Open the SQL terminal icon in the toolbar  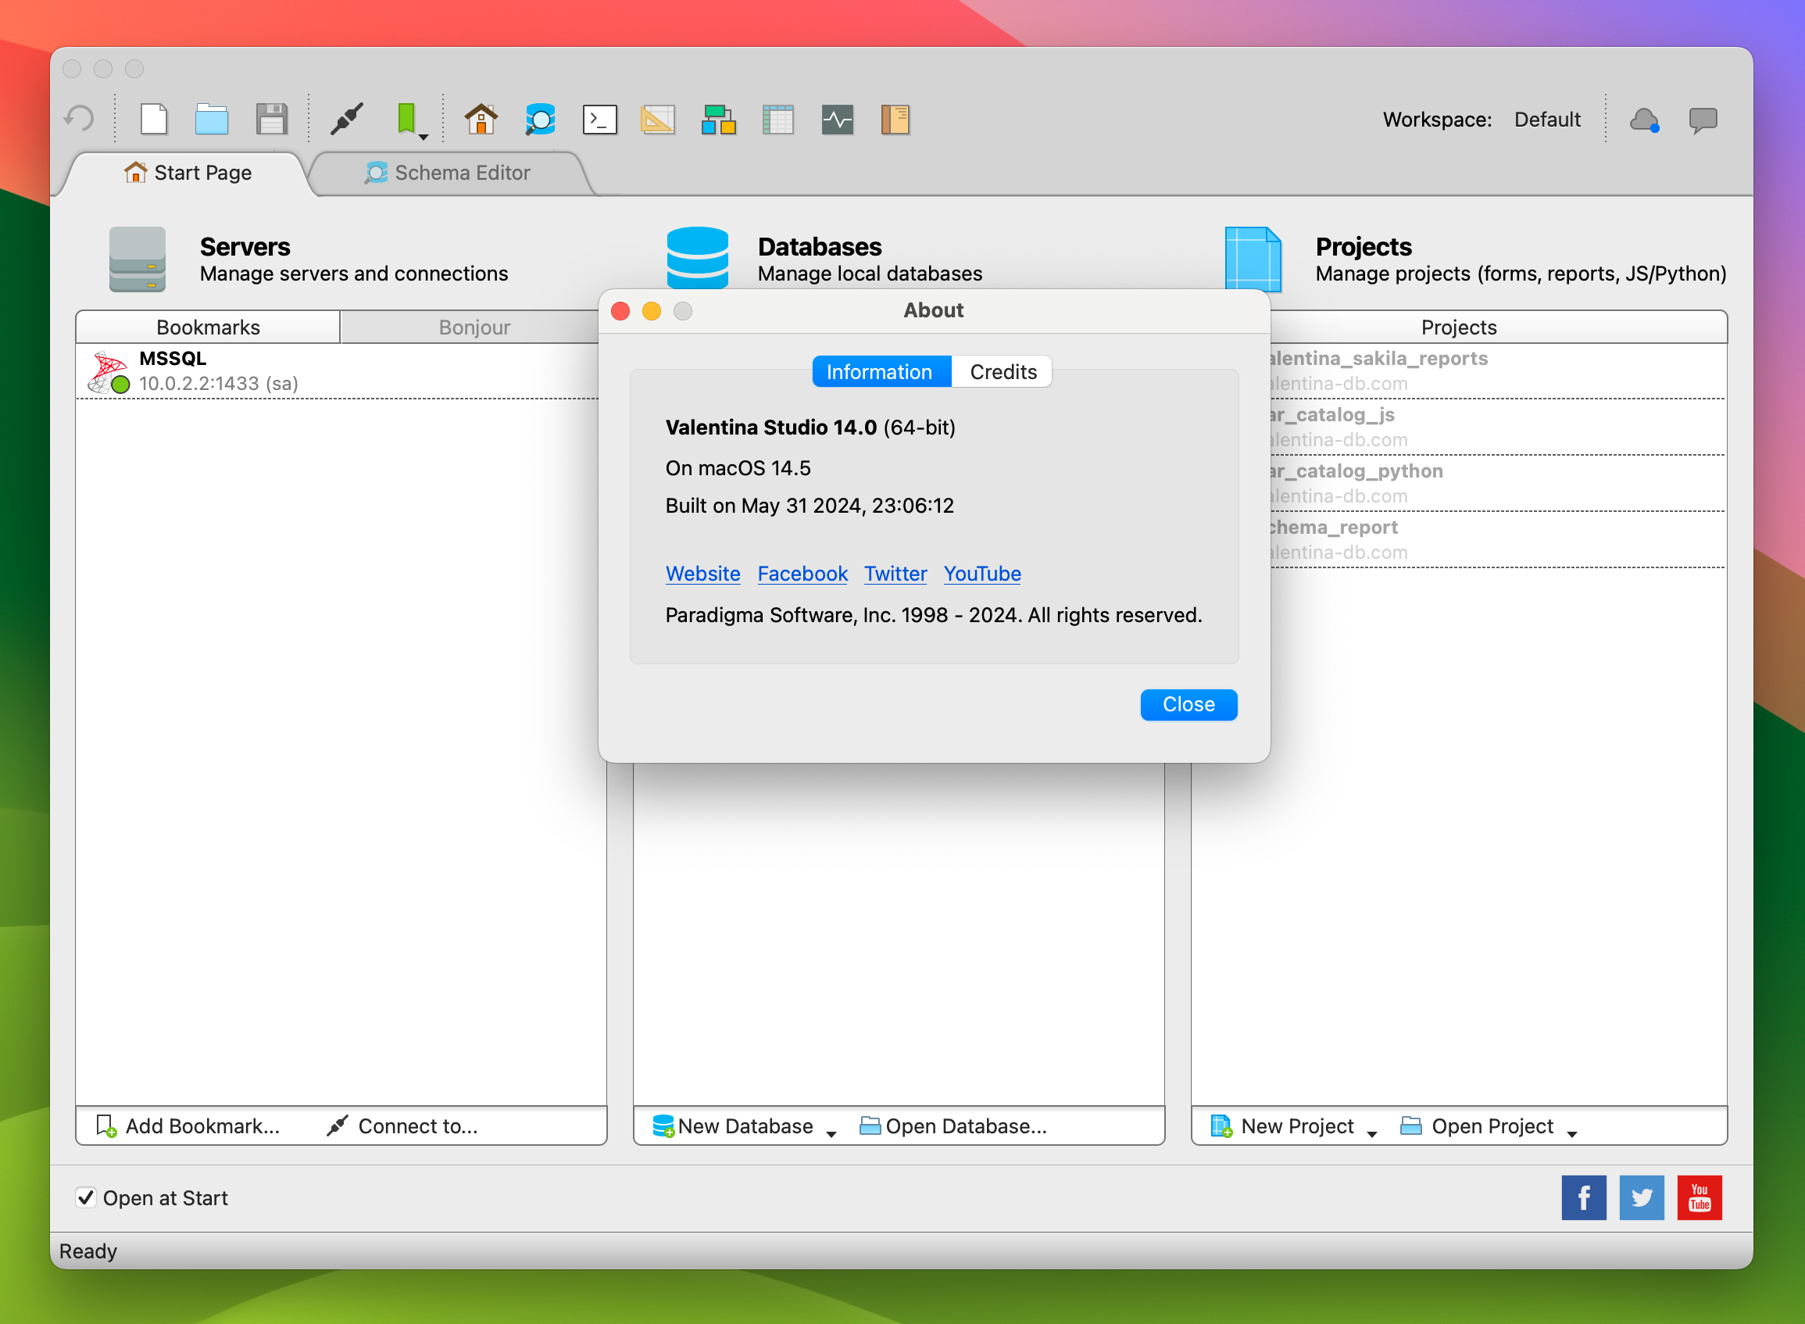(599, 119)
